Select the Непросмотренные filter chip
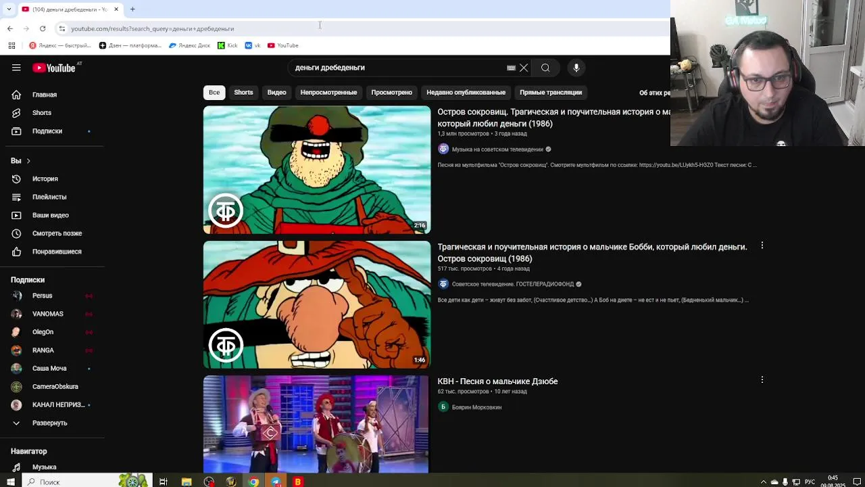 pos(328,92)
